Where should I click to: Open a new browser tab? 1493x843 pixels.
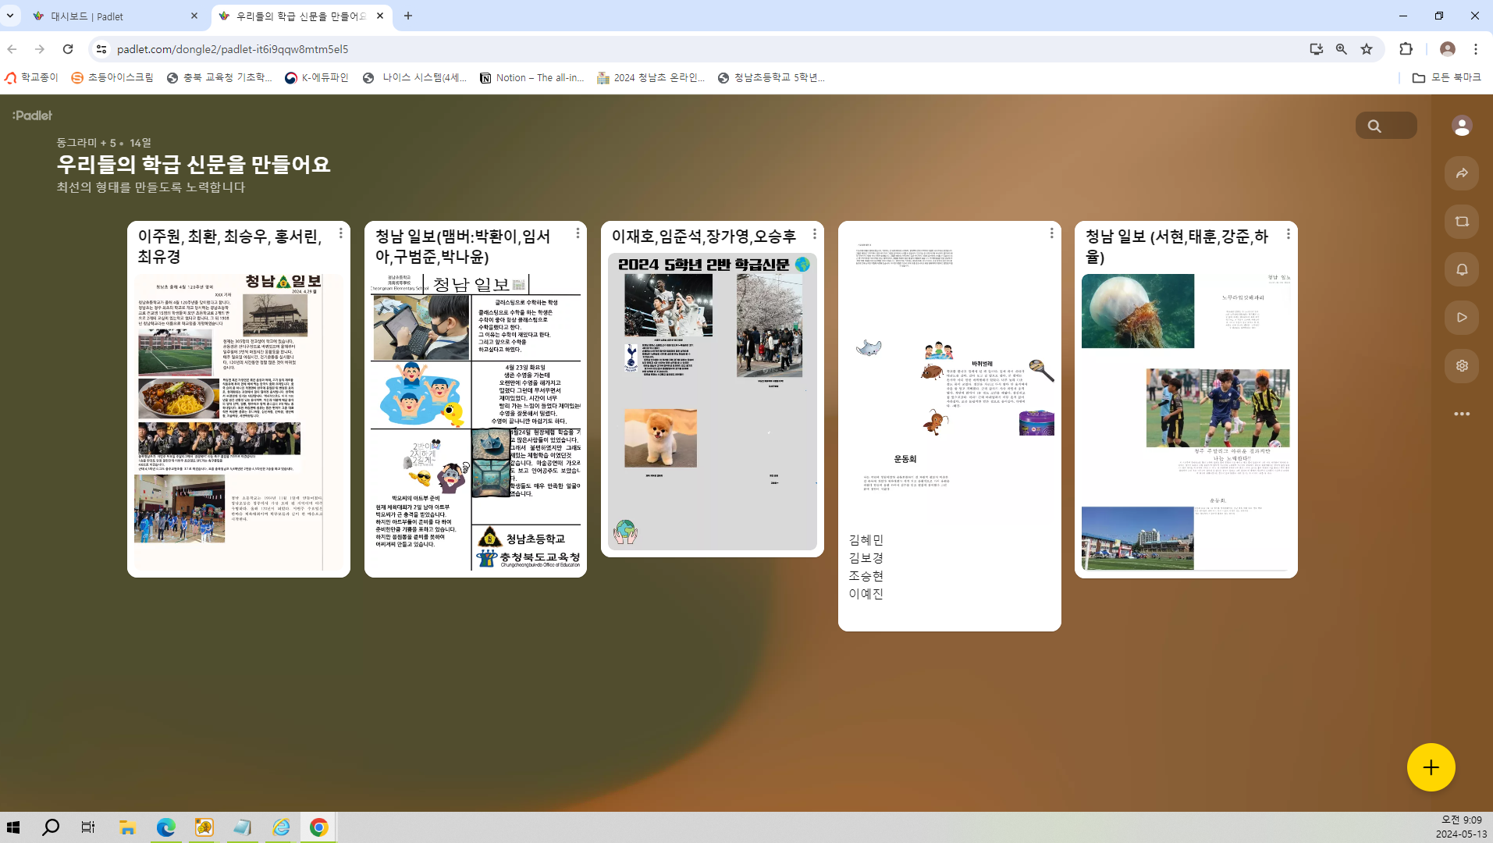point(407,16)
